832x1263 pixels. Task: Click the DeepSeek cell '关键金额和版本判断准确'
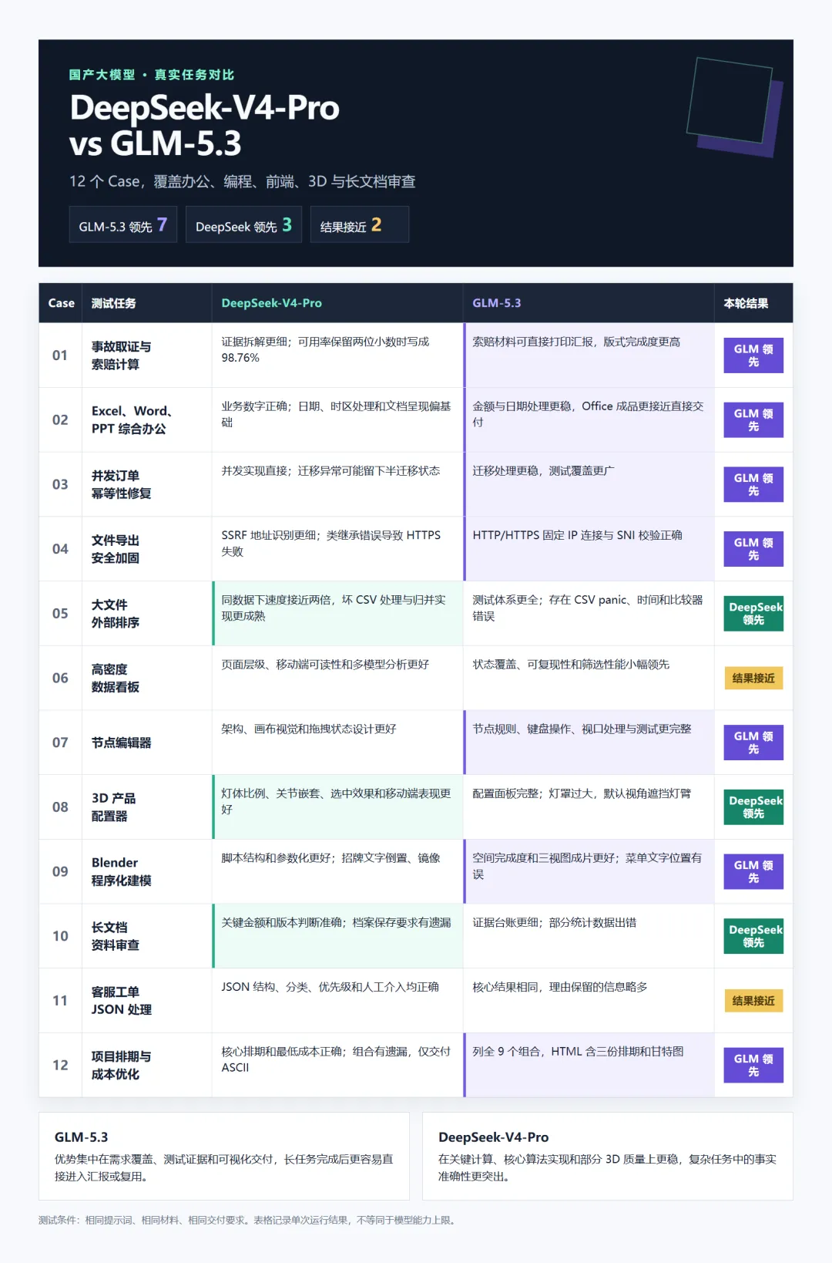(x=337, y=936)
